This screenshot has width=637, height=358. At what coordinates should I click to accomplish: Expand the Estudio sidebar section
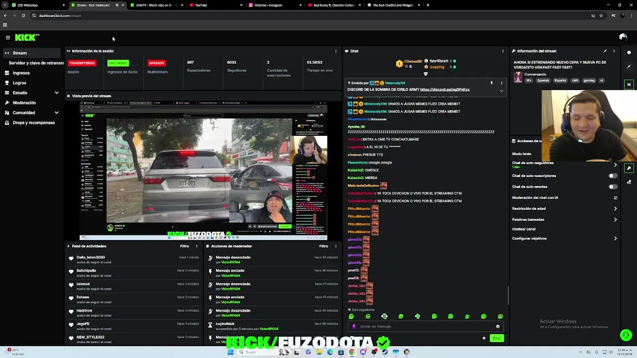pyautogui.click(x=56, y=92)
